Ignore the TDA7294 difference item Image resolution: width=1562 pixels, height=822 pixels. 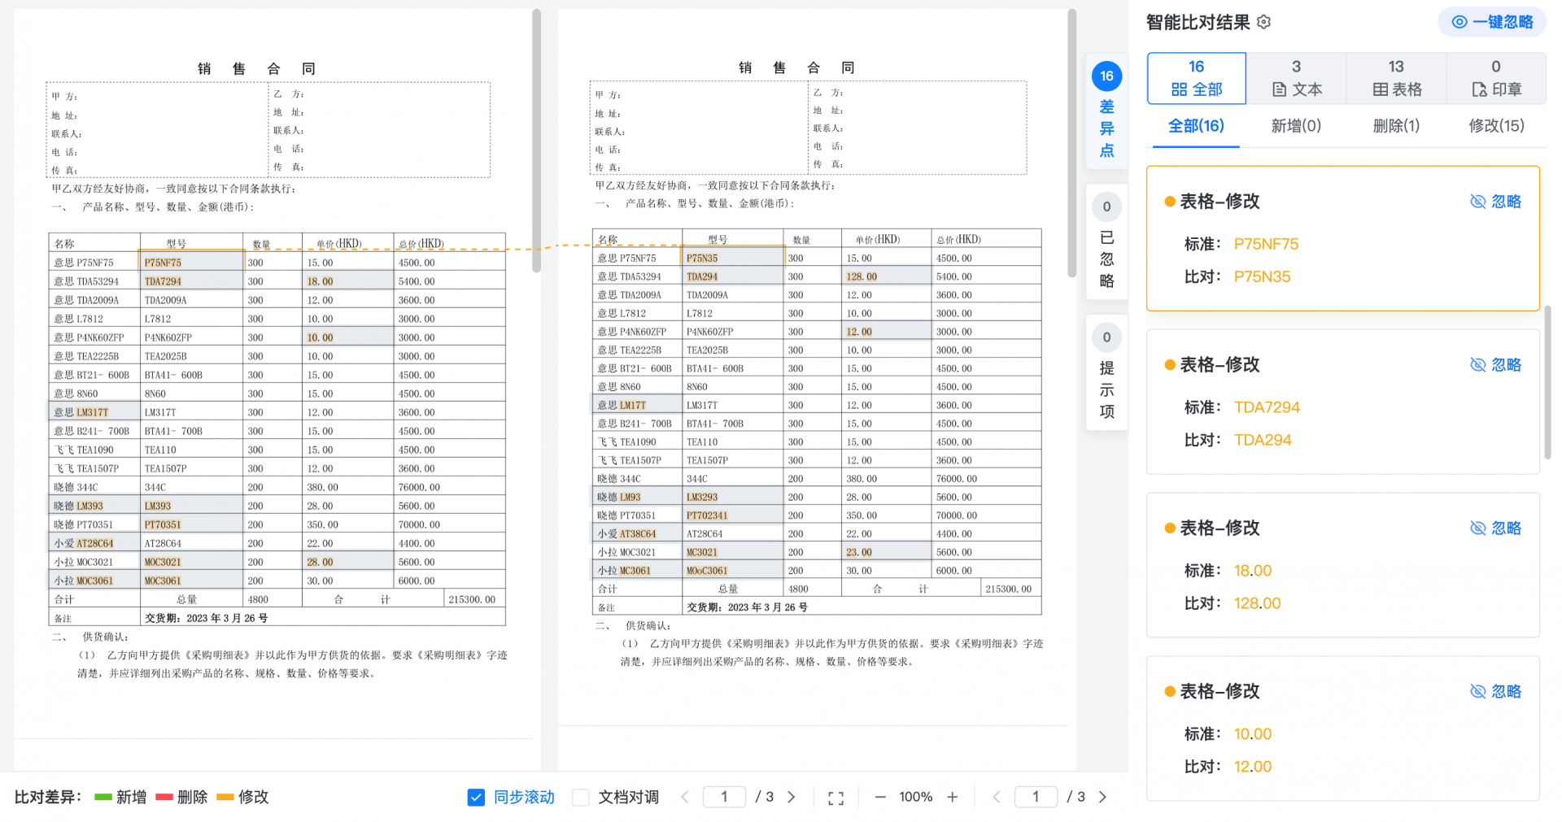pos(1495,365)
